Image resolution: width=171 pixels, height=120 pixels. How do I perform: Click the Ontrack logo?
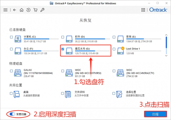tap(158, 10)
